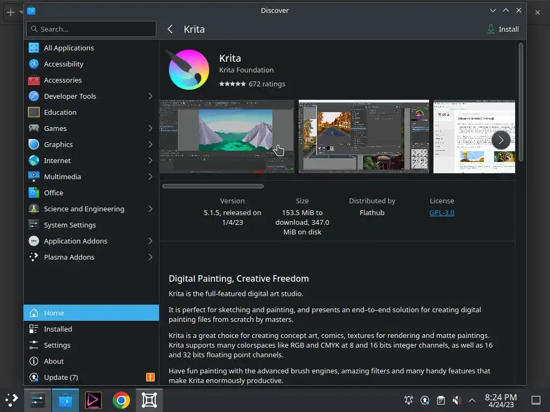This screenshot has width=550, height=412.
Task: Click the 672 ratings text
Action: 267,84
